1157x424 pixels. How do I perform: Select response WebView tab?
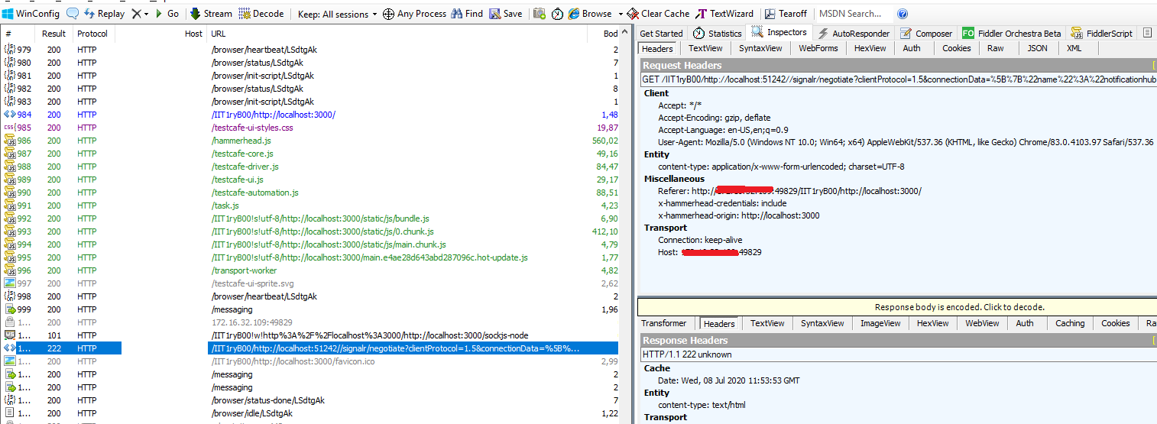point(982,323)
